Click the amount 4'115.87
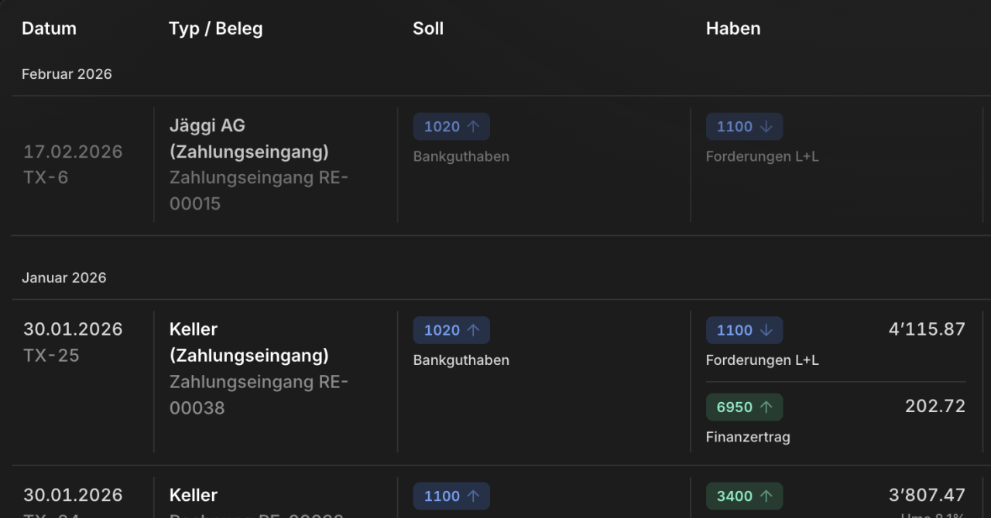The width and height of the screenshot is (991, 518). [x=927, y=329]
